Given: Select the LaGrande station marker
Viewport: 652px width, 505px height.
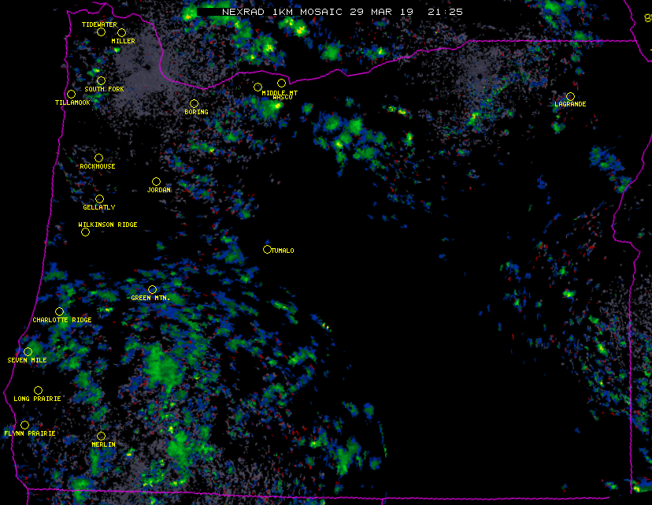Looking at the screenshot, I should click(570, 96).
